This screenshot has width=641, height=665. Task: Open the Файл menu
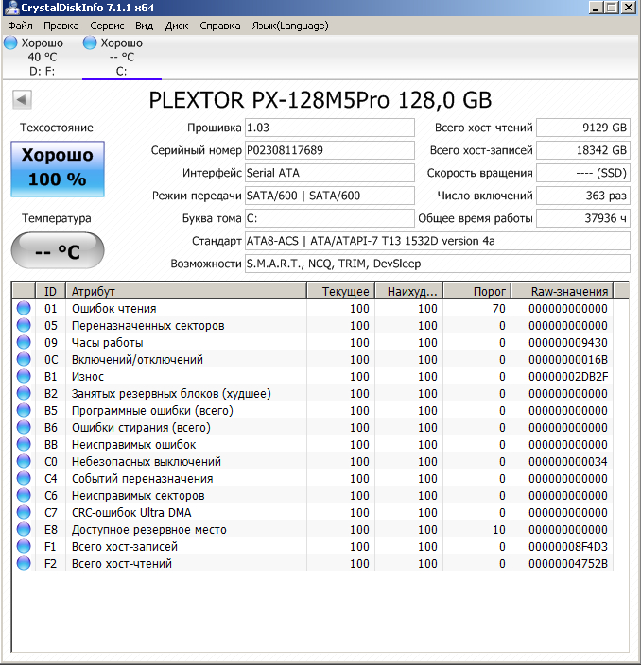[20, 26]
